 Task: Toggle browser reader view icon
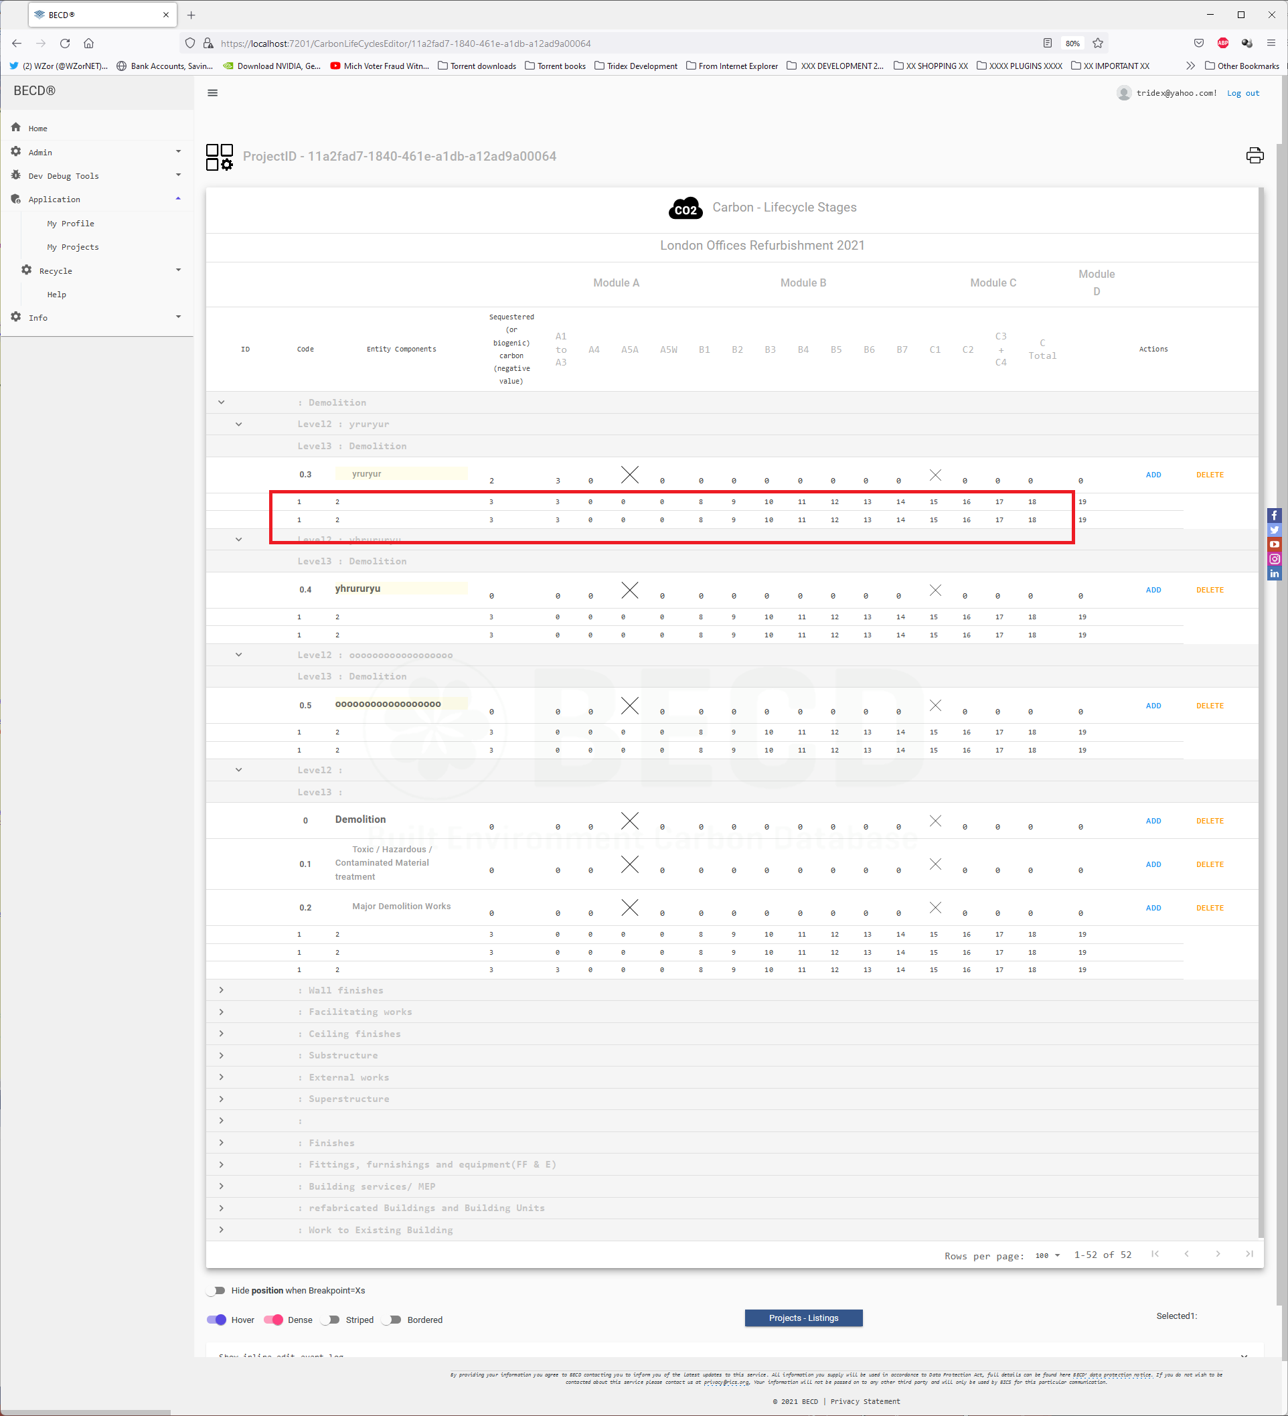point(1047,43)
